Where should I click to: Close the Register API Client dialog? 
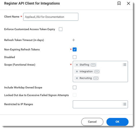[x=128, y=4]
